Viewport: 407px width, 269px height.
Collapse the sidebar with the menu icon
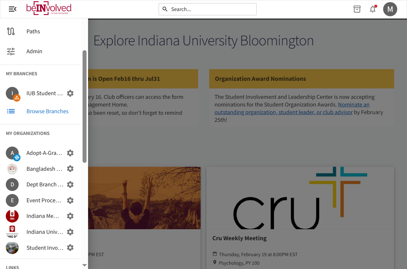click(13, 9)
